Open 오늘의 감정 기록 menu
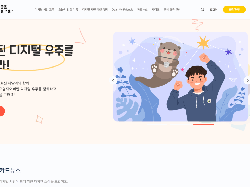Image resolution: width=250 pixels, height=187 pixels. coord(68,10)
